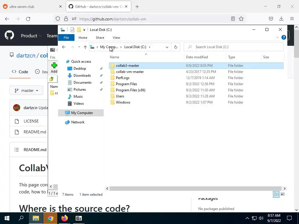The width and height of the screenshot is (299, 224).
Task: Click the volume speaker tray icon
Action: coord(261,218)
